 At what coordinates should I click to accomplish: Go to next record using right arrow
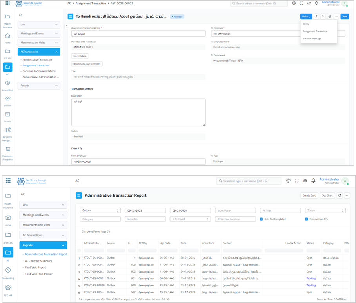point(323,16)
